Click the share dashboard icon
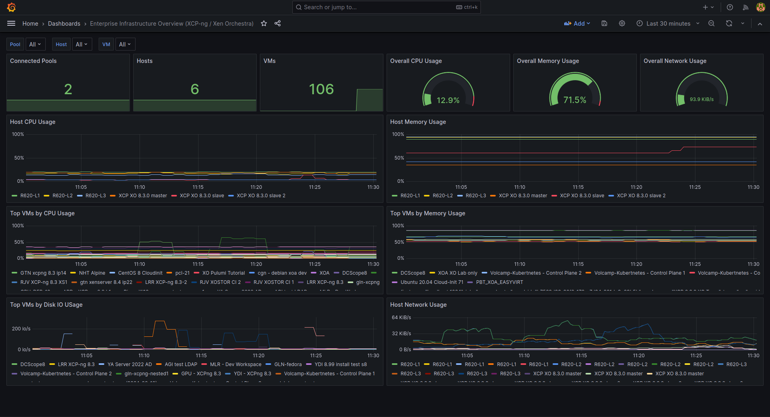This screenshot has width=770, height=417. coord(278,24)
